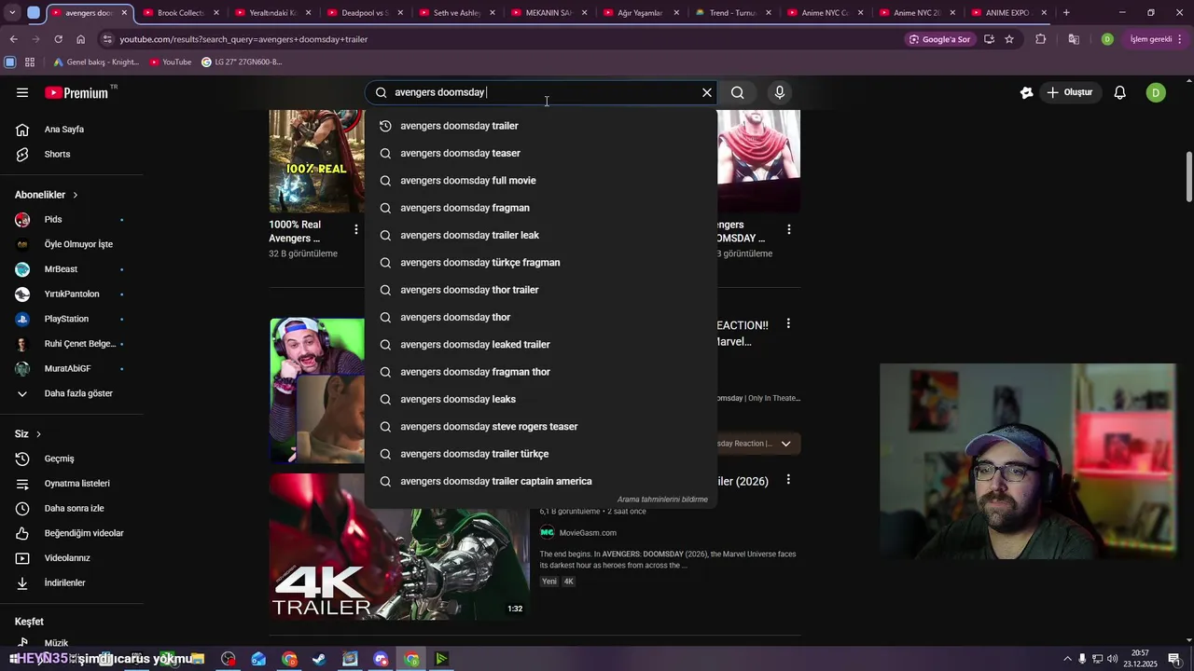This screenshot has width=1194, height=671.
Task: Open Ana Sayfa in sidebar
Action: click(x=71, y=130)
